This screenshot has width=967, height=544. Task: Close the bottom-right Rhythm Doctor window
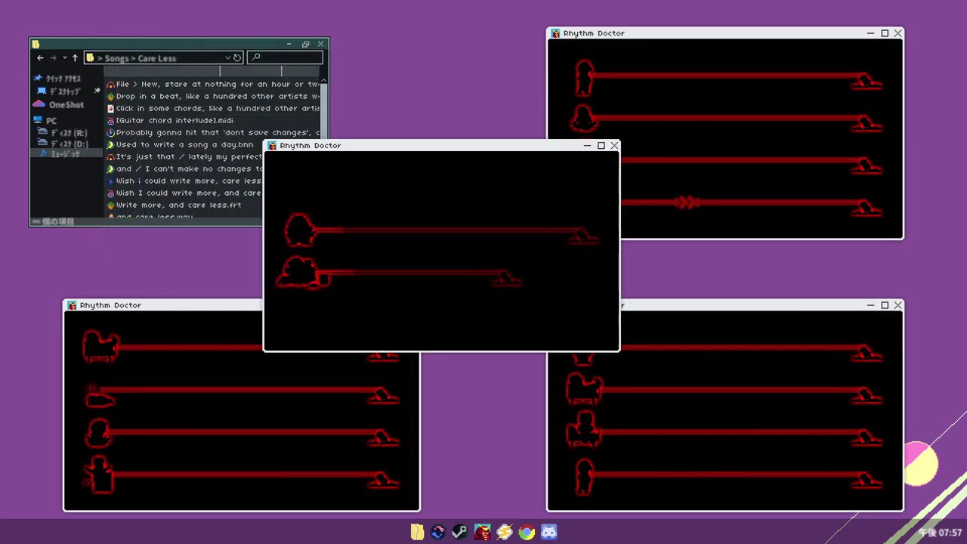(x=897, y=305)
